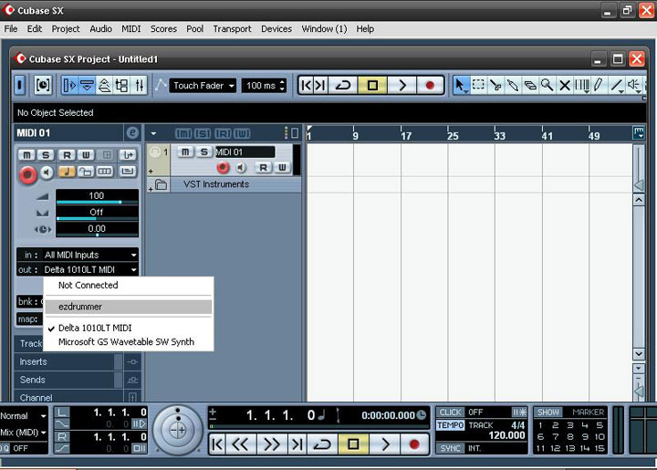
Task: Select the Draw pencil tool
Action: coord(599,85)
